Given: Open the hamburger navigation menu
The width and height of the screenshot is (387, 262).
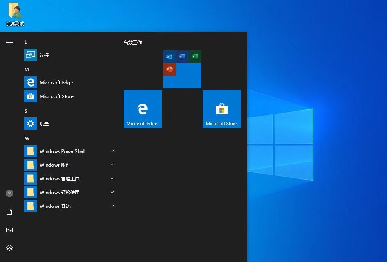Looking at the screenshot, I should click(x=10, y=42).
